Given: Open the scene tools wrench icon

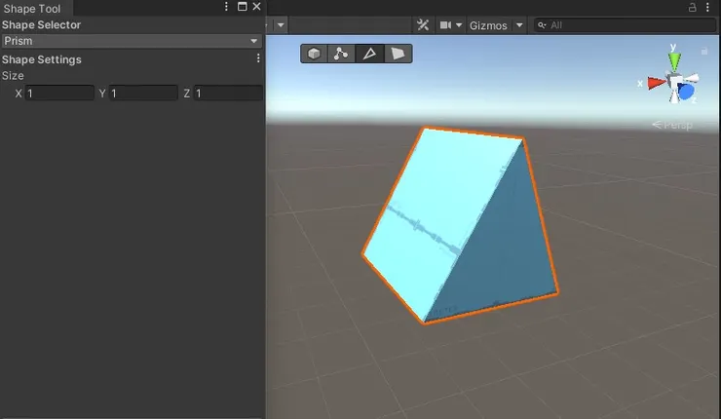Looking at the screenshot, I should 423,24.
